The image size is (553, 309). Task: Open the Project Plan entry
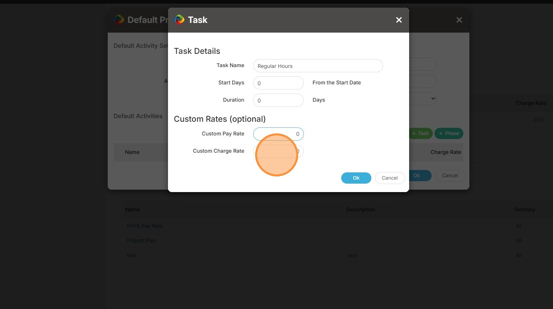141,240
